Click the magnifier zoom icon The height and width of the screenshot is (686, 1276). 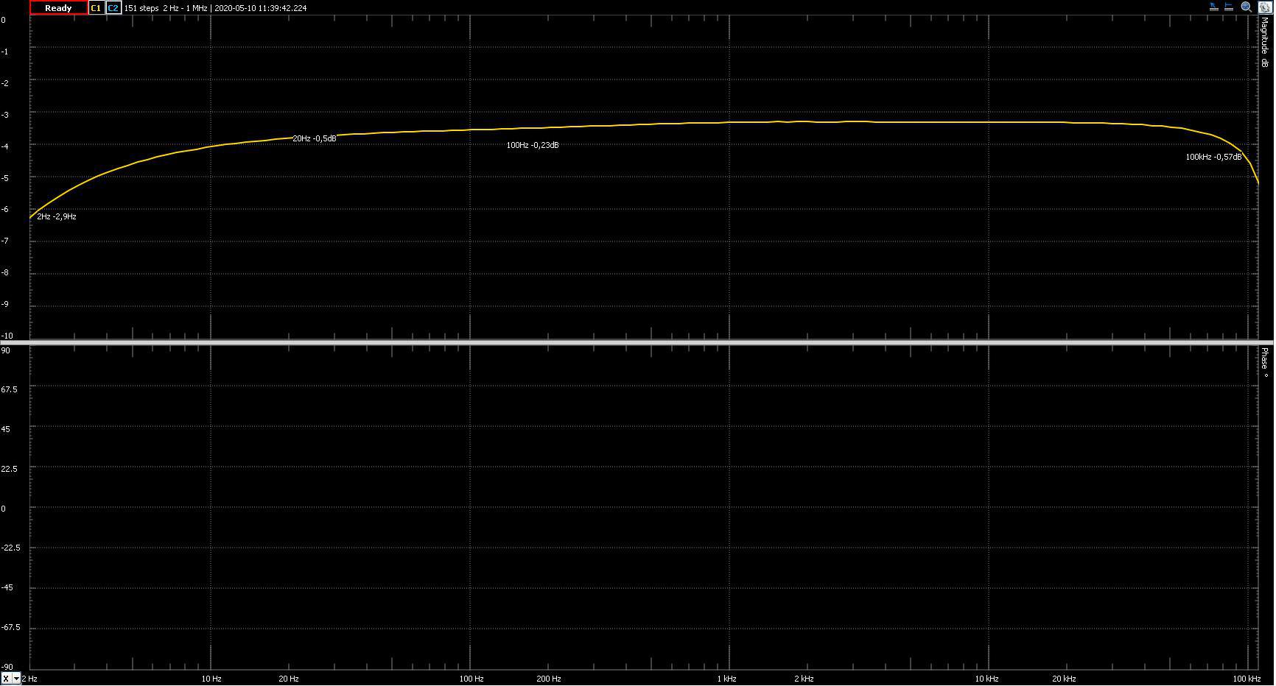pyautogui.click(x=1247, y=7)
